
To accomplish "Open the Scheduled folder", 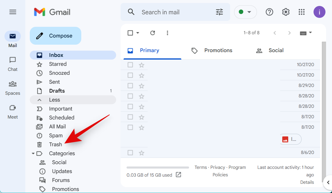I will coord(73,118).
